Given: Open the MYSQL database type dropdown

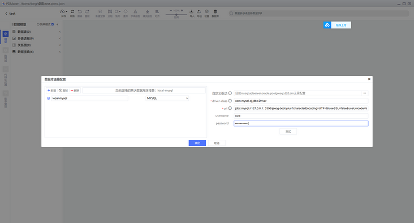Looking at the screenshot, I should pos(167,98).
